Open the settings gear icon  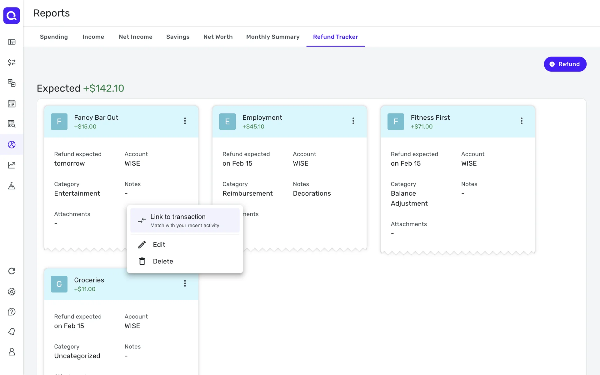(x=12, y=292)
